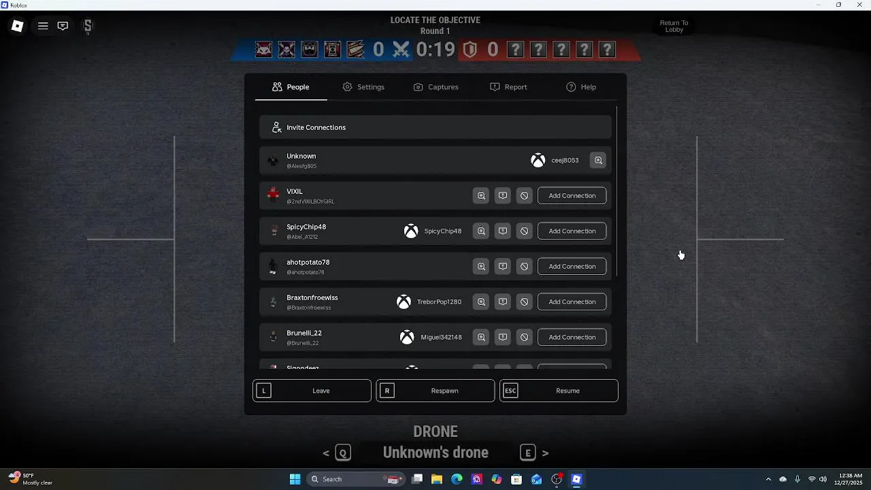The width and height of the screenshot is (871, 490).
Task: Add Connection for ahotpotato78
Action: [572, 266]
